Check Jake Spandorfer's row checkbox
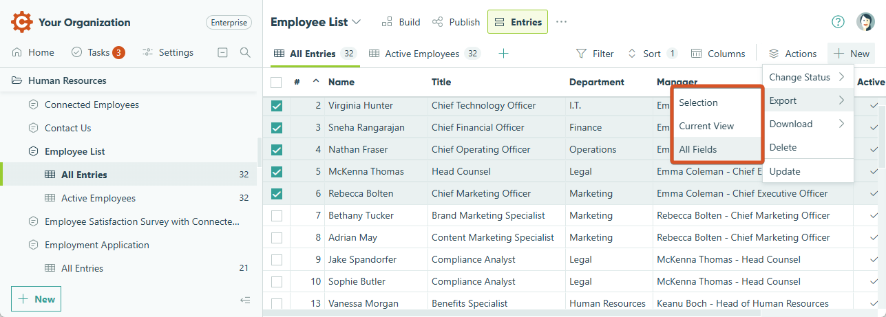Image resolution: width=886 pixels, height=317 pixels. 276,260
